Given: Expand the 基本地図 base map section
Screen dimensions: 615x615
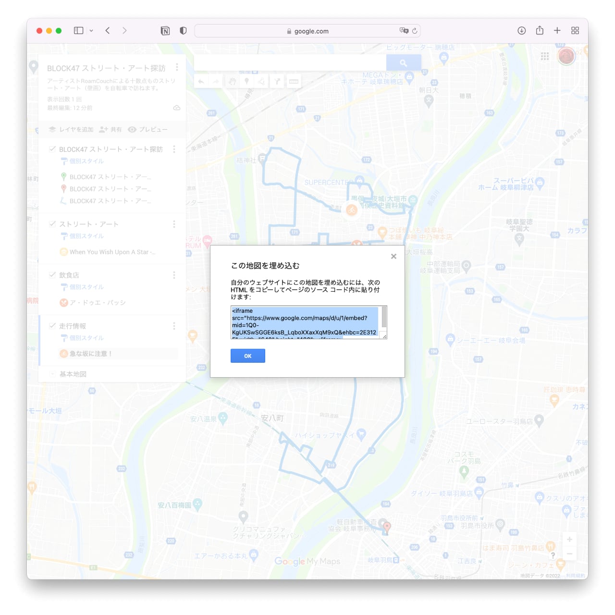Looking at the screenshot, I should [52, 374].
